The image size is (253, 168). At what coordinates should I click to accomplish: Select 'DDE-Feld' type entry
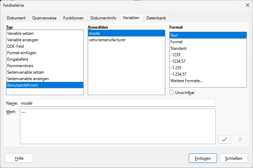[16, 46]
